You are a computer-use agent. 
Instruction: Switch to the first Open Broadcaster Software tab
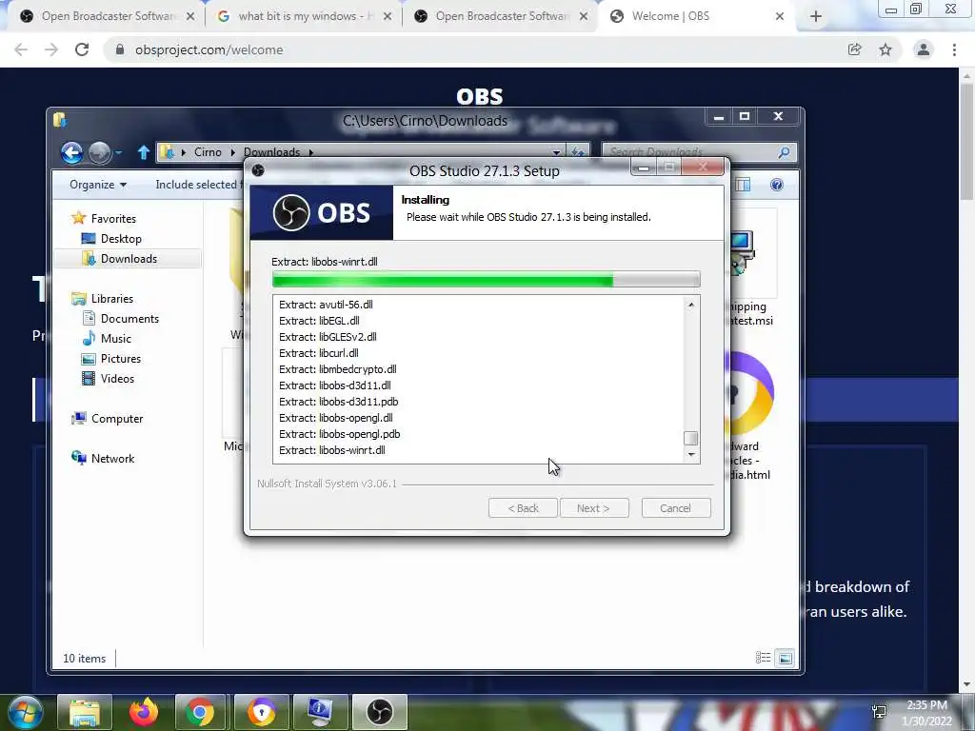click(x=106, y=17)
